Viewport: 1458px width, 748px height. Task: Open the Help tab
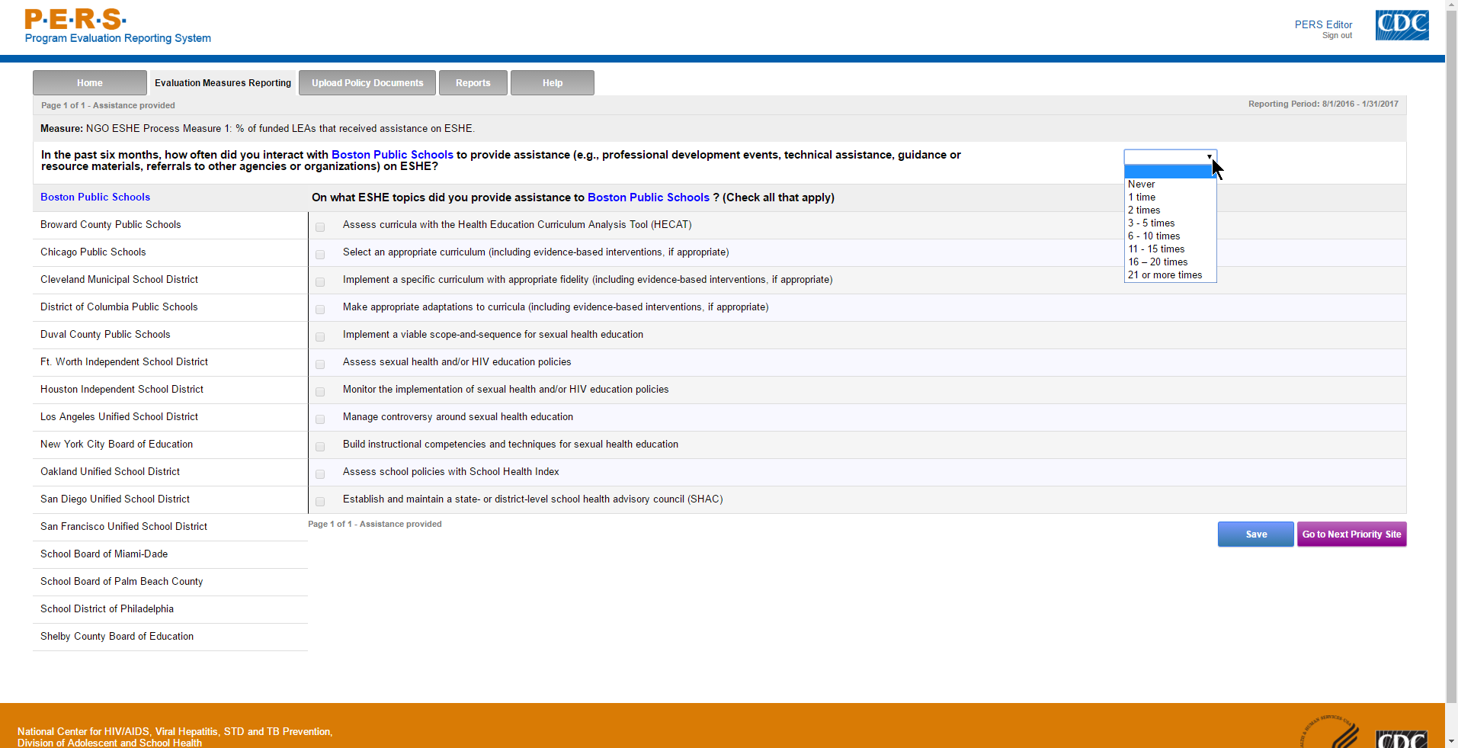click(553, 83)
